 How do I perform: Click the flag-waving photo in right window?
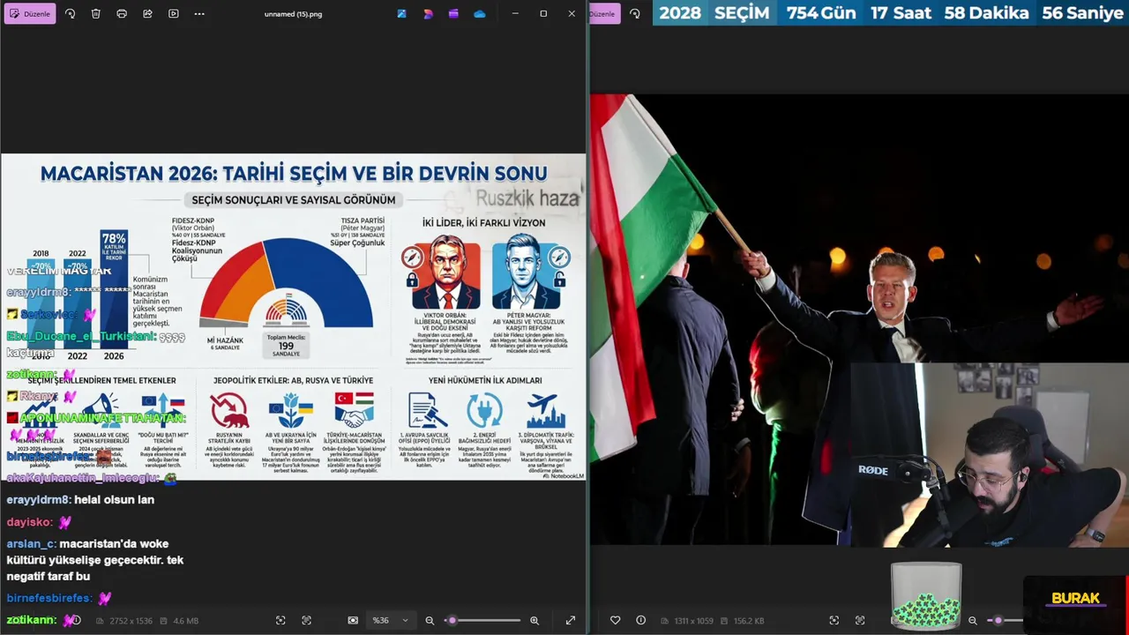[x=859, y=320]
